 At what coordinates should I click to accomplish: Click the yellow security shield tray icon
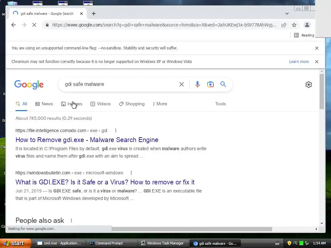click(289, 243)
